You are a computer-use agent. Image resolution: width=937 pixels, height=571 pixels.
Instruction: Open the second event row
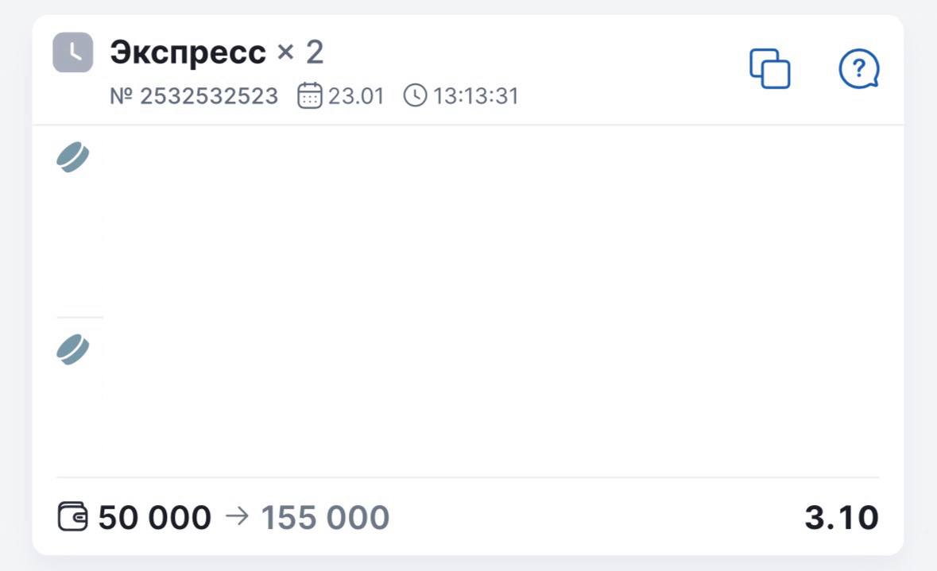(477, 397)
